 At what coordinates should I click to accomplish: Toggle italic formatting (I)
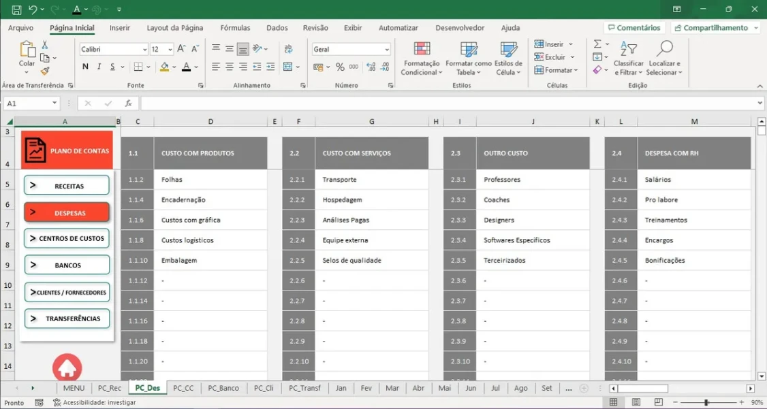tap(99, 67)
